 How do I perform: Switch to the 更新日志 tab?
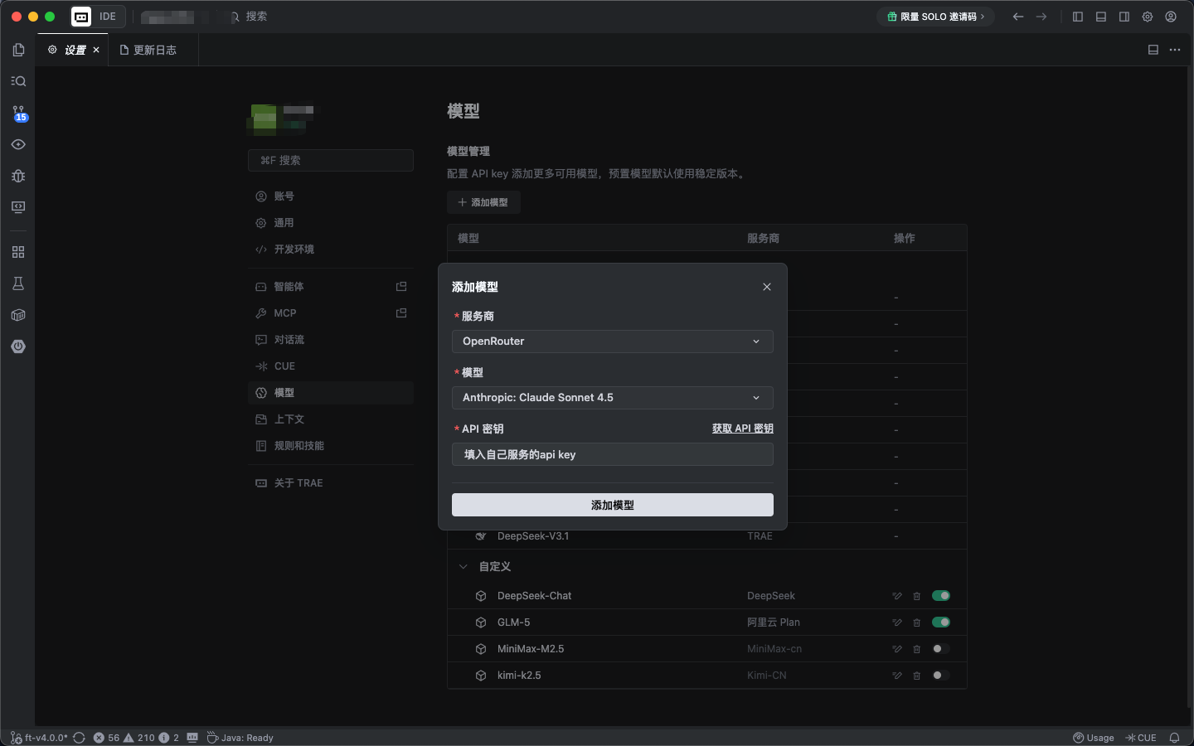153,50
